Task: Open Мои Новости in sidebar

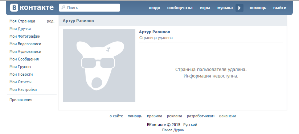Action: (x=21, y=74)
